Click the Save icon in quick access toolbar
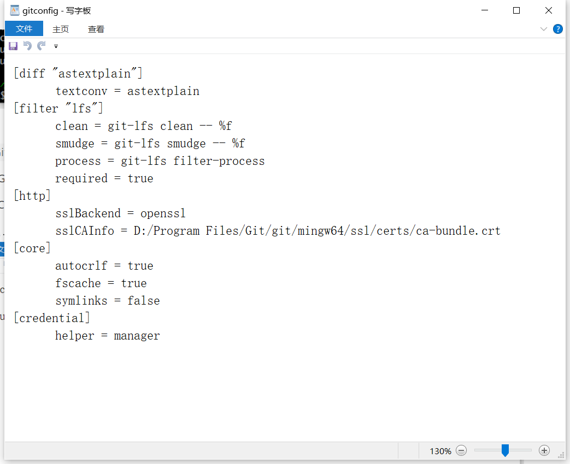 [13, 46]
